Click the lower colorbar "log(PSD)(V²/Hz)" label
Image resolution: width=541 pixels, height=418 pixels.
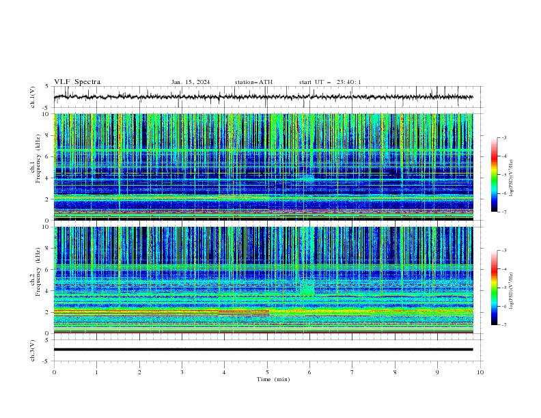pyautogui.click(x=512, y=291)
